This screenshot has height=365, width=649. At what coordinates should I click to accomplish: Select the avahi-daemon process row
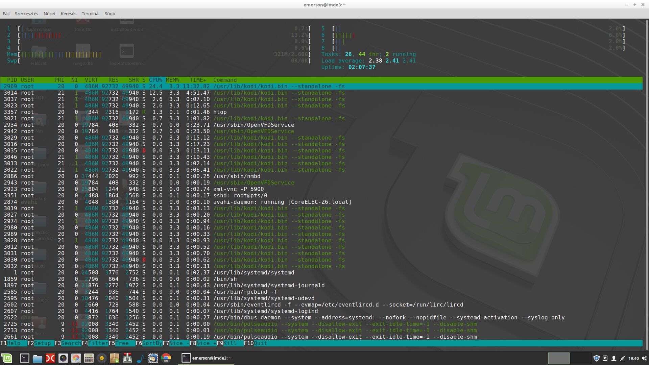tap(321, 202)
